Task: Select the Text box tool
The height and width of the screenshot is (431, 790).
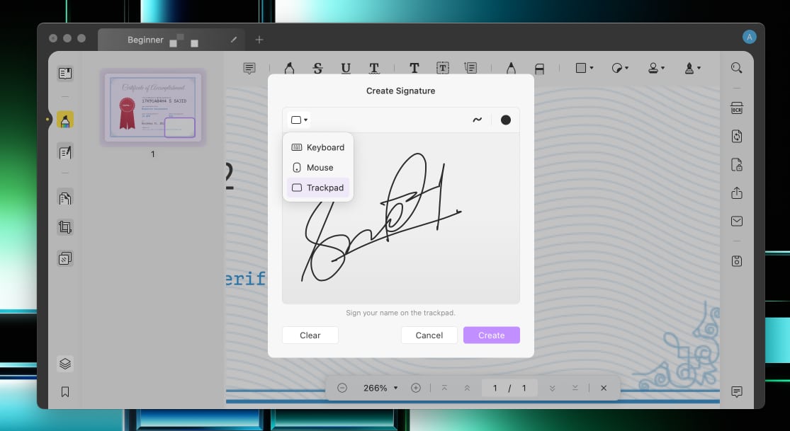Action: pyautogui.click(x=442, y=68)
